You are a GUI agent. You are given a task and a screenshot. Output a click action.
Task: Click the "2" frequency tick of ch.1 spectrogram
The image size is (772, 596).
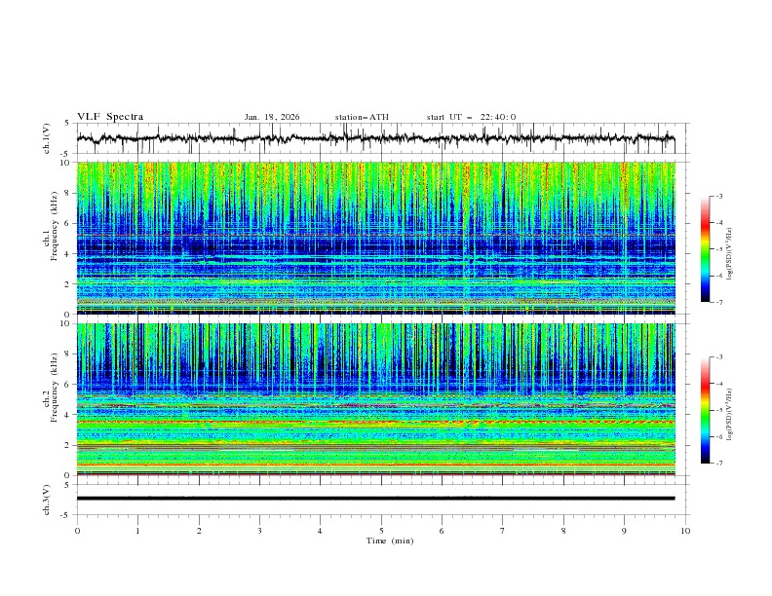click(x=67, y=284)
